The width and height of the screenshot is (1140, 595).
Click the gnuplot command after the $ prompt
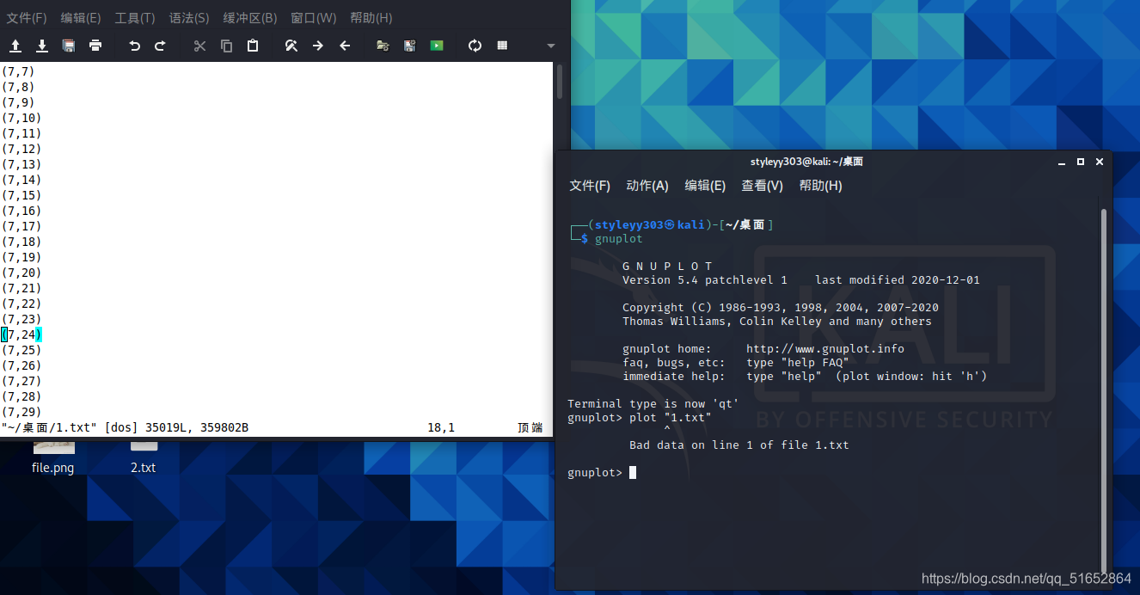point(618,238)
